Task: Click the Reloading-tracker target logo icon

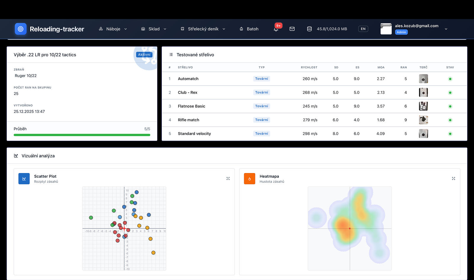Action: coord(21,29)
